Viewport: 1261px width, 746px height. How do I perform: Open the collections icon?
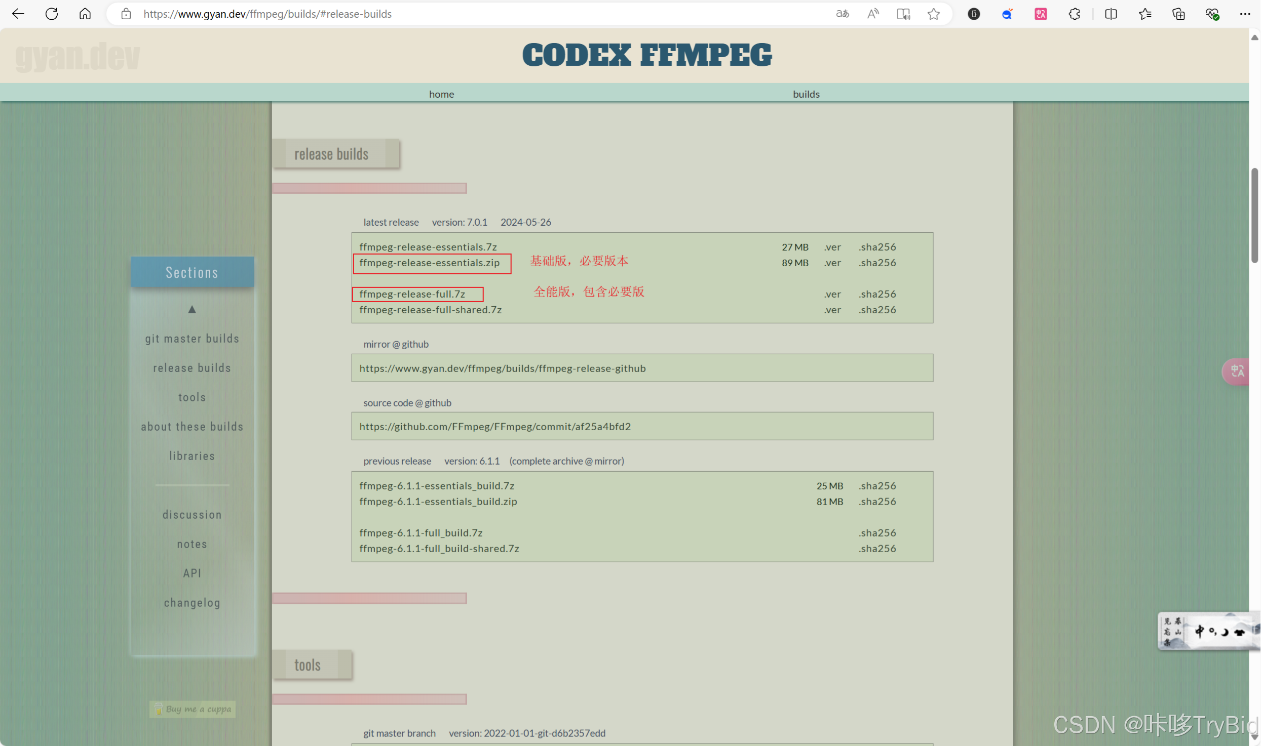(x=1178, y=14)
